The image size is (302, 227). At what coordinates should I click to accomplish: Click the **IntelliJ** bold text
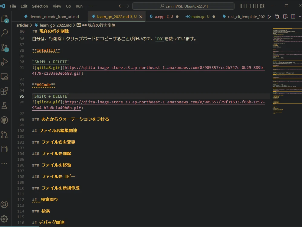click(46, 50)
